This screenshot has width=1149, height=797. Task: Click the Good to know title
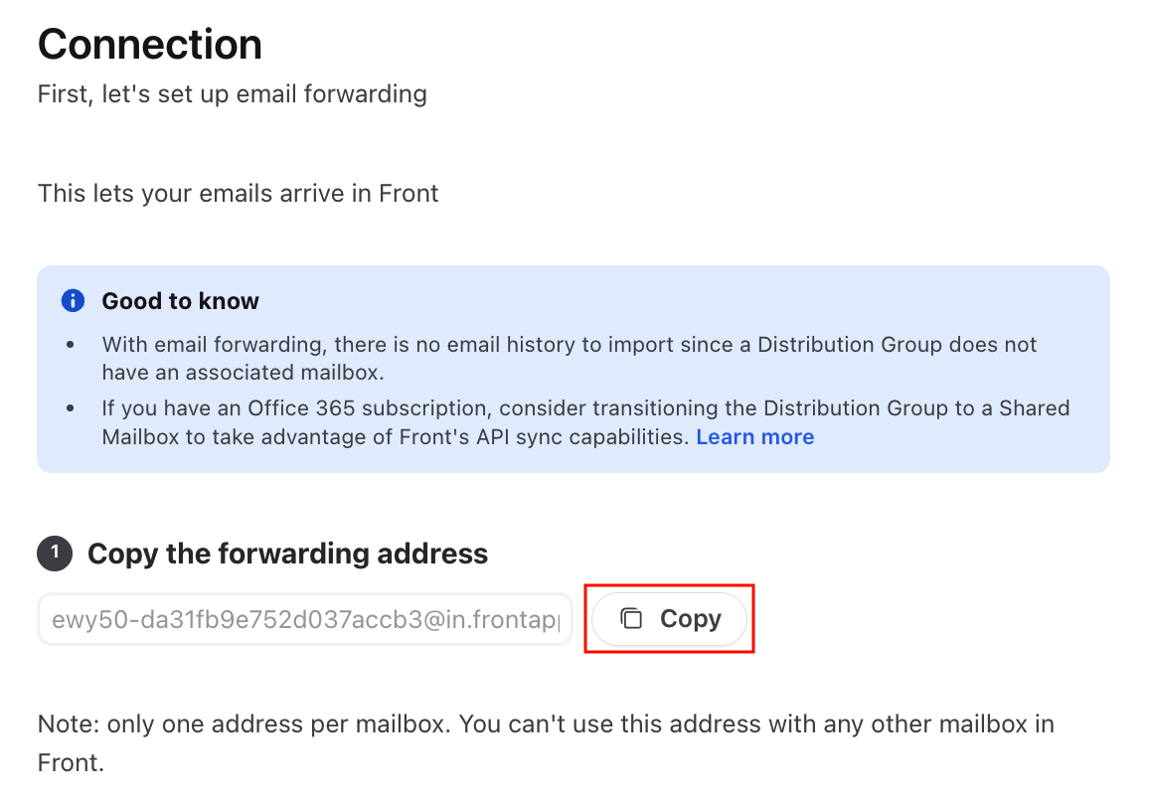(x=180, y=301)
